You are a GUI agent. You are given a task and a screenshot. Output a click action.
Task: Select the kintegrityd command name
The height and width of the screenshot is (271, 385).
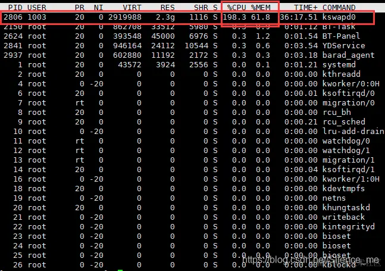tap(349, 227)
